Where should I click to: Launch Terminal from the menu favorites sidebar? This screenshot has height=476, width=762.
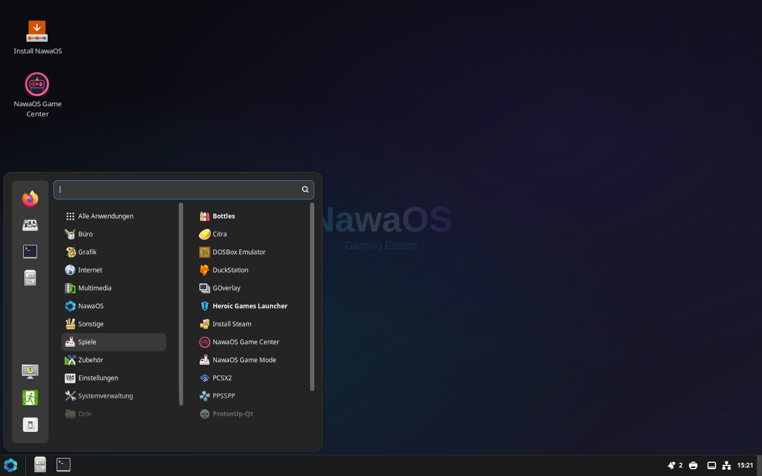(x=30, y=252)
